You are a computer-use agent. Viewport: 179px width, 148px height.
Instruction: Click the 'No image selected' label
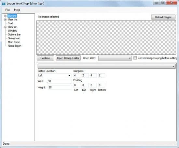coord(48,17)
